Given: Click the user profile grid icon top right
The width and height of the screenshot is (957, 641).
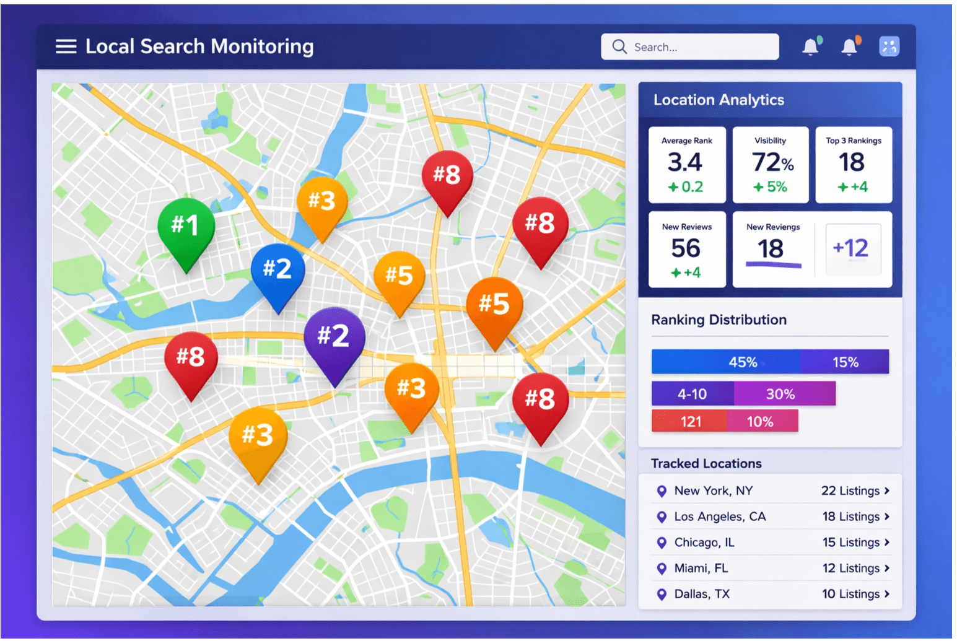Looking at the screenshot, I should point(889,46).
